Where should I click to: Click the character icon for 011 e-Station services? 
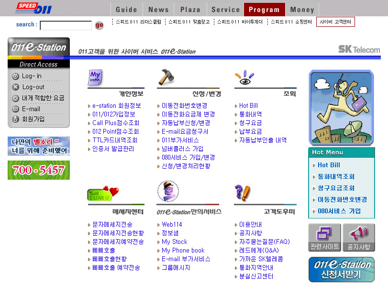[168, 191]
